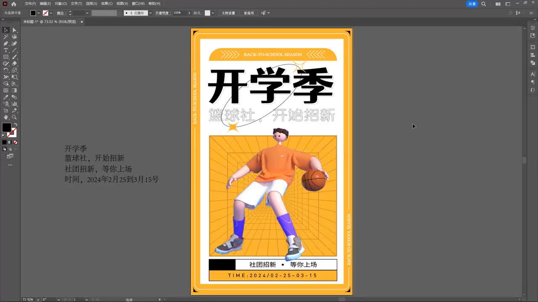
Task: Open the 编辑(E) menu
Action: point(45,4)
